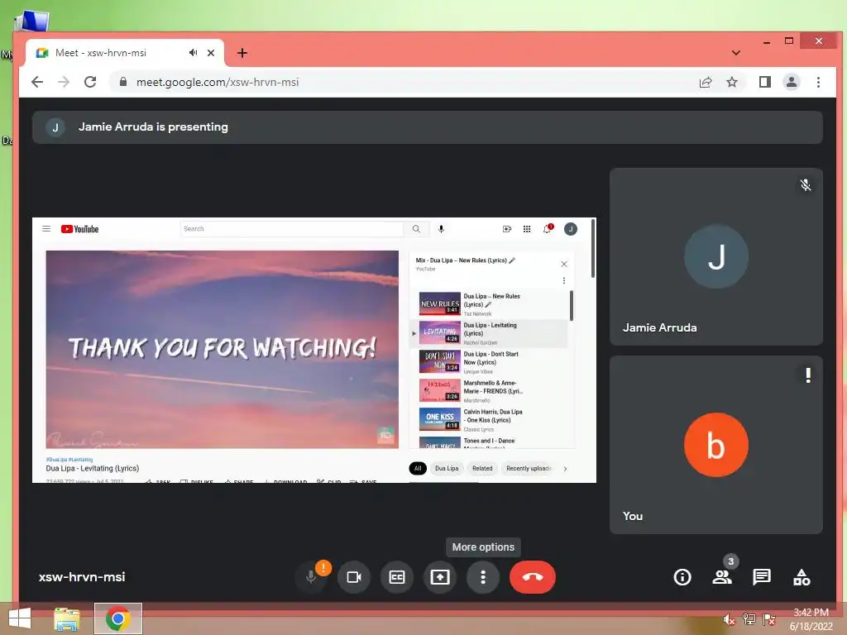Image resolution: width=847 pixels, height=635 pixels.
Task: Click the exclamation warning on You tile
Action: point(808,375)
